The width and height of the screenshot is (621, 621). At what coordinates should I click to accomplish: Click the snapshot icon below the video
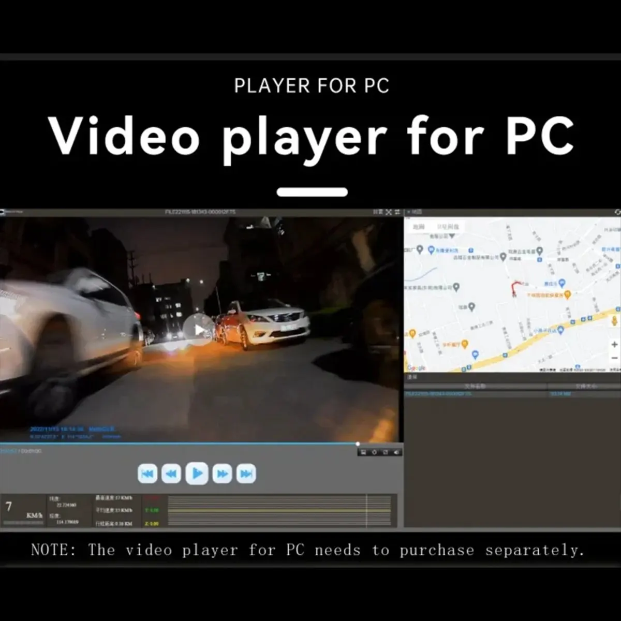click(363, 452)
